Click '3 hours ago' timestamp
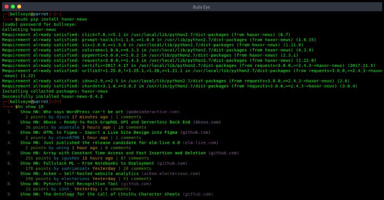The width and height of the screenshot is (384, 200). coord(96,127)
